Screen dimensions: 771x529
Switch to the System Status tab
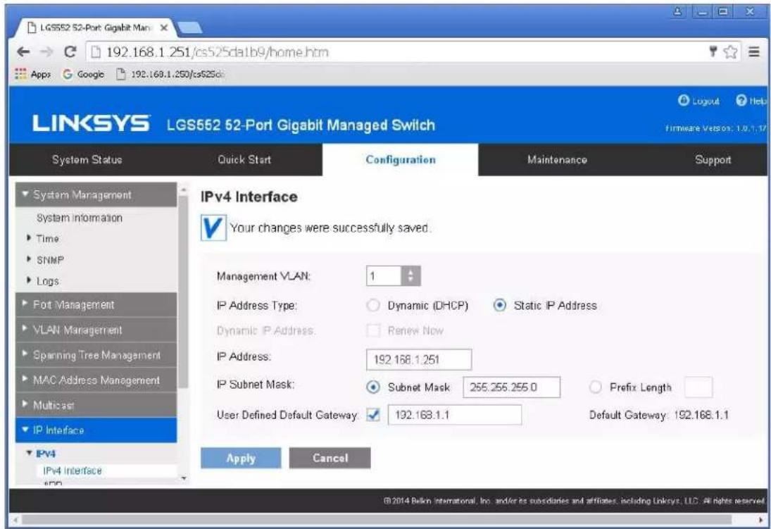coord(87,159)
